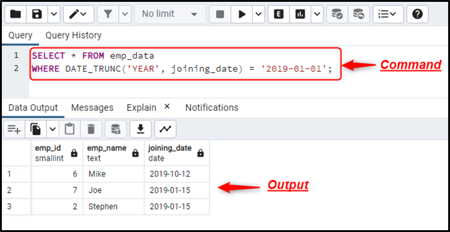
Task: Save the query file
Action: [37, 14]
